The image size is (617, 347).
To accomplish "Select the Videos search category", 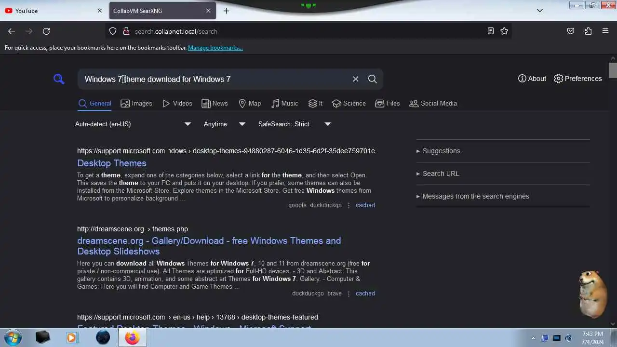I will click(177, 103).
